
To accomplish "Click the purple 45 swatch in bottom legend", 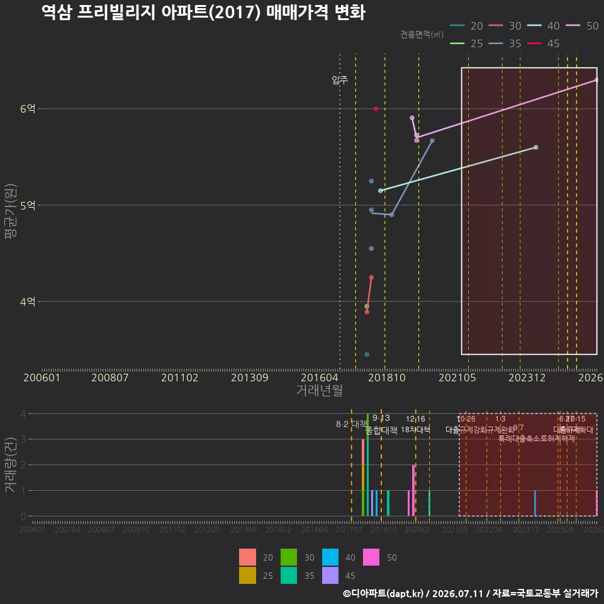I will tap(330, 575).
